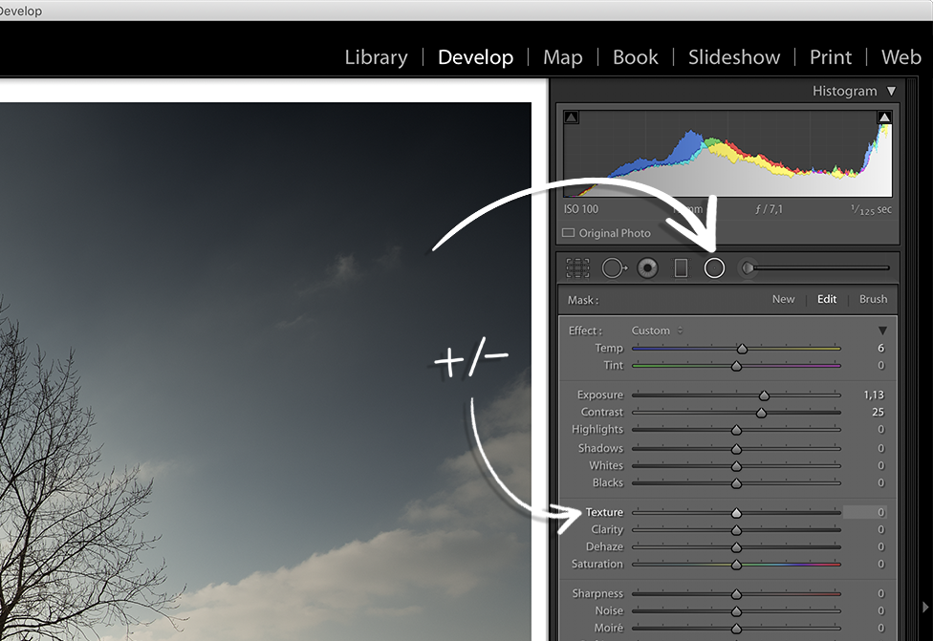Choose Edit mask mode
933x641 pixels.
click(x=827, y=299)
